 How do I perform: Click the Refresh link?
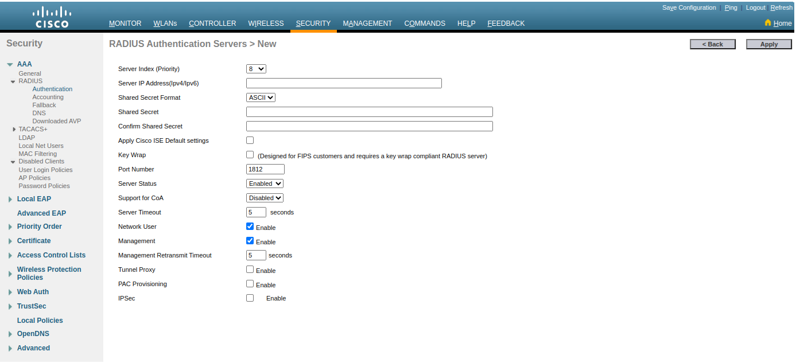coord(781,7)
